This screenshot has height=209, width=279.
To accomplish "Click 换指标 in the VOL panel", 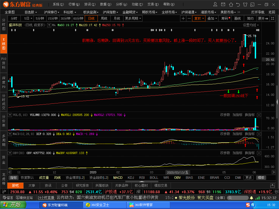I will click(x=250, y=115).
